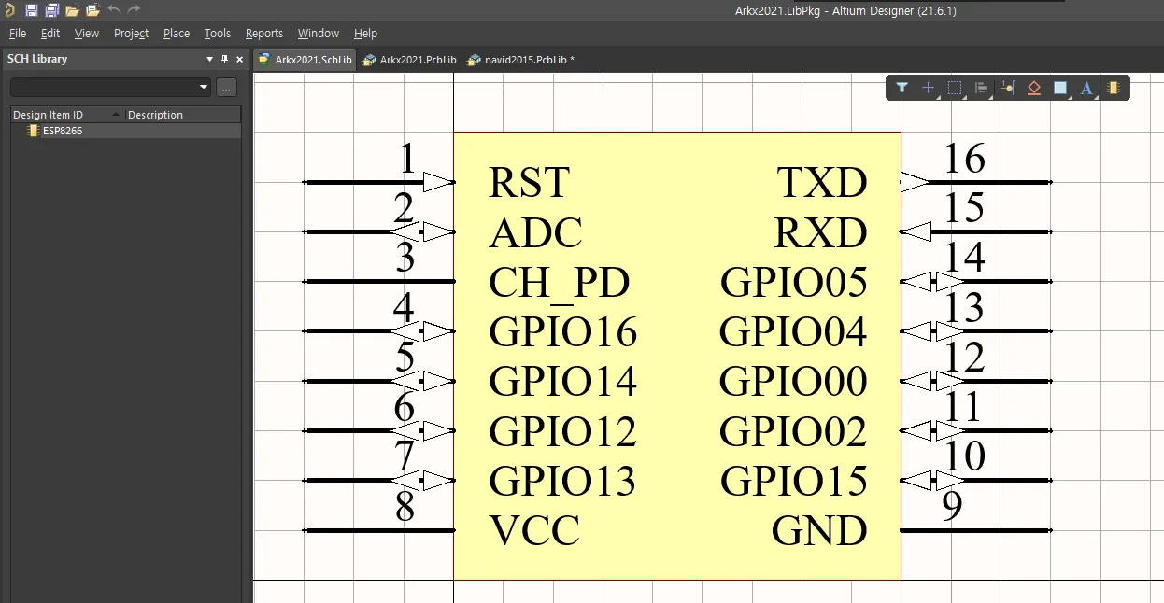The height and width of the screenshot is (603, 1164).
Task: Switch to the Arkx2021.SchLib tab
Action: (305, 59)
